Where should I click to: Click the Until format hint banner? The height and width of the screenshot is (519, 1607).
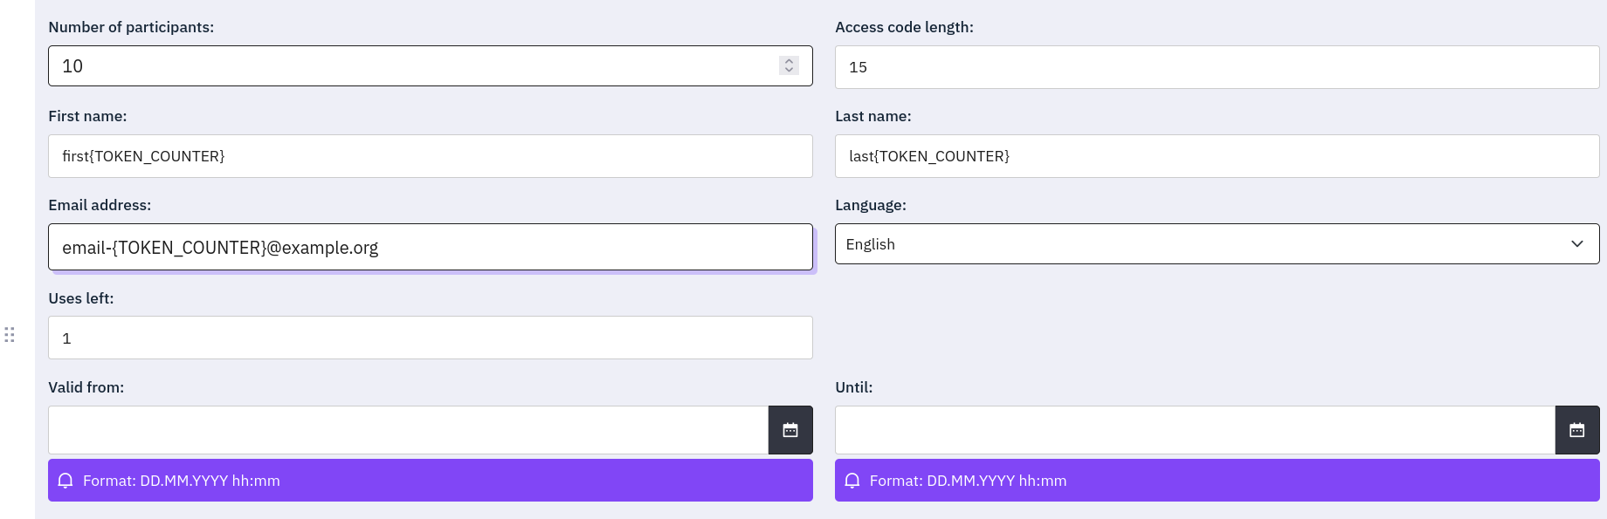[x=1217, y=481]
